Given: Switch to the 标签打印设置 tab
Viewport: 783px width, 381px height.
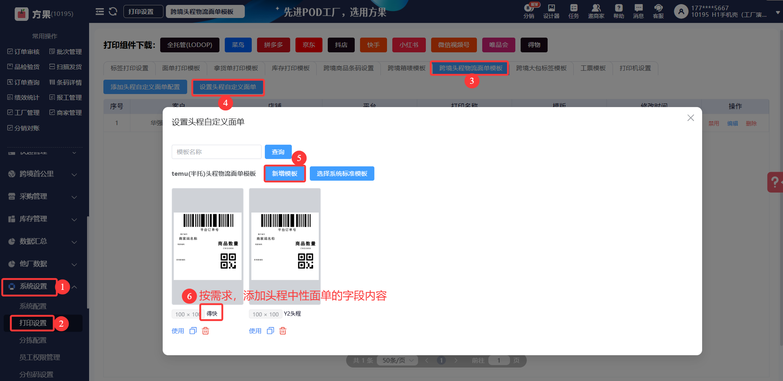Looking at the screenshot, I should tap(130, 68).
